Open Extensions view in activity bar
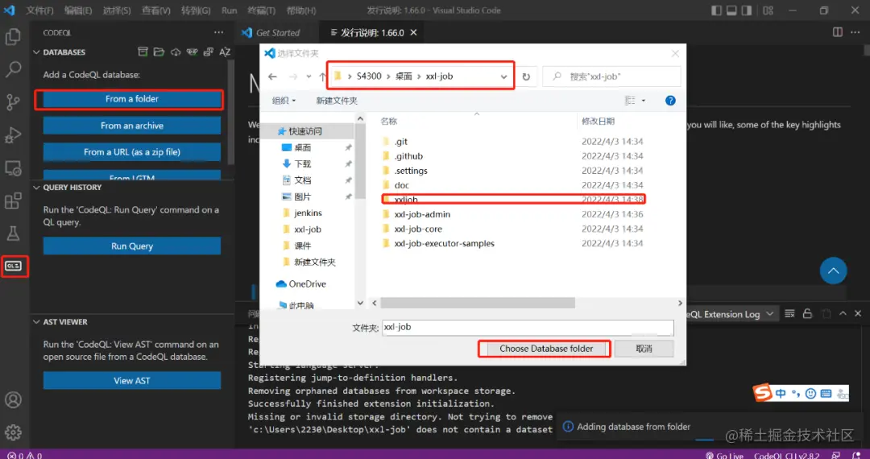 pyautogui.click(x=13, y=201)
